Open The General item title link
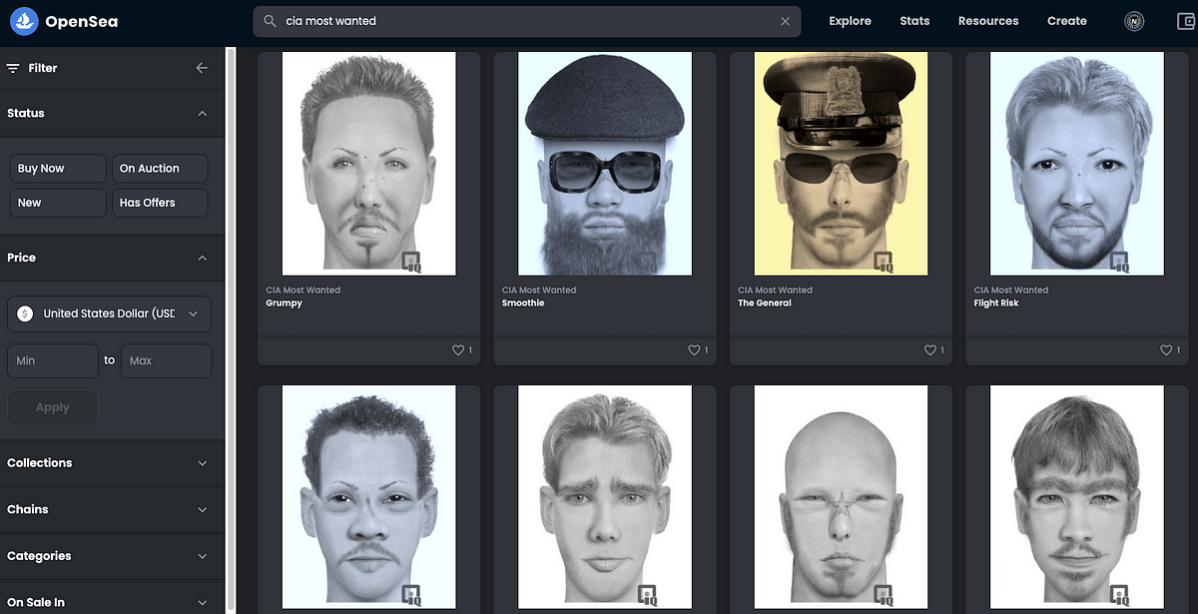Screen dimensions: 1198x614 click(764, 303)
